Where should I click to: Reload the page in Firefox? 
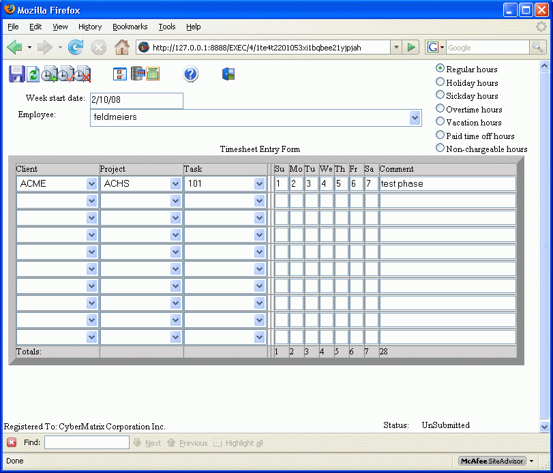pyautogui.click(x=76, y=47)
